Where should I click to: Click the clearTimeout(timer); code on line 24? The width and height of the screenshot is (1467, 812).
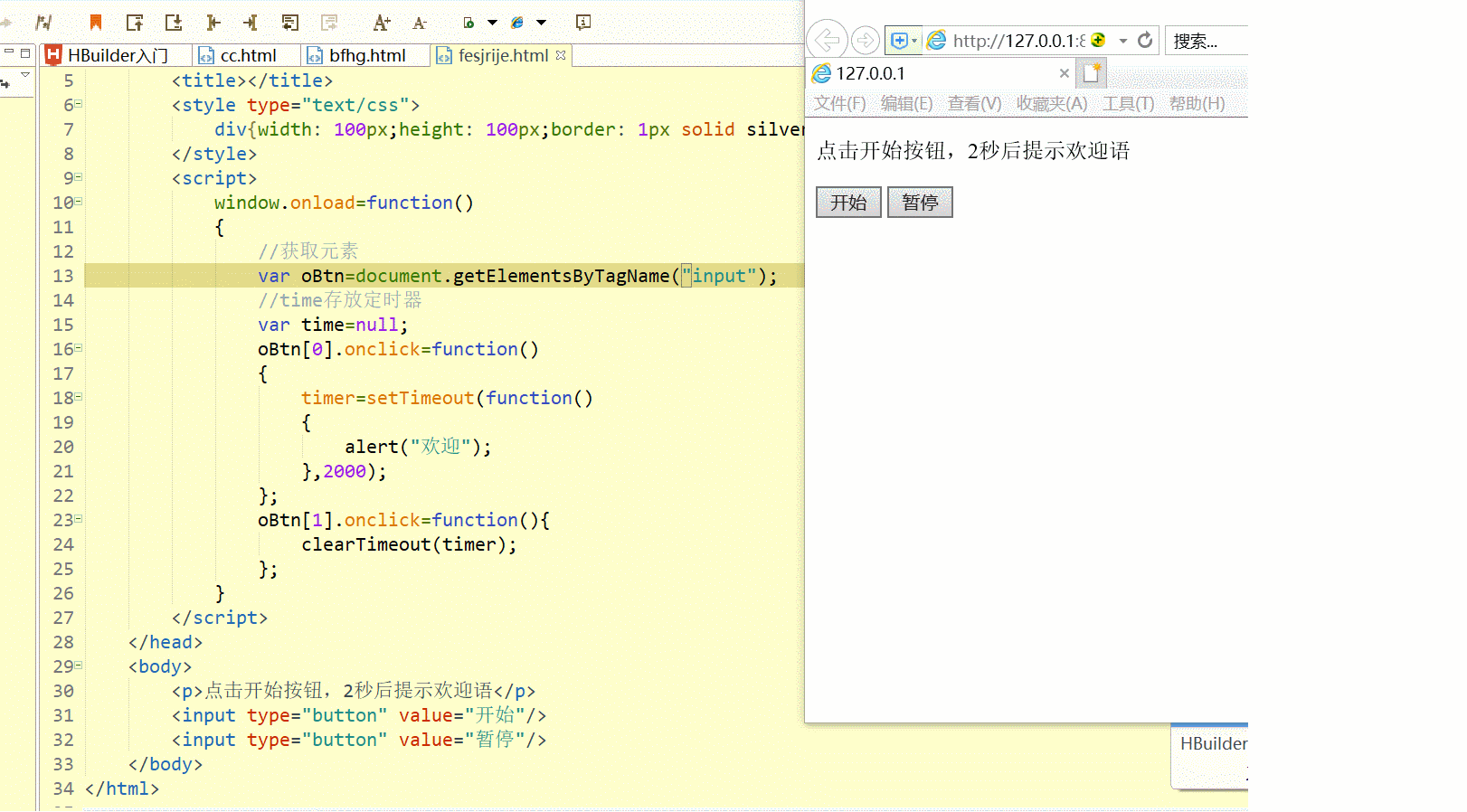[409, 544]
